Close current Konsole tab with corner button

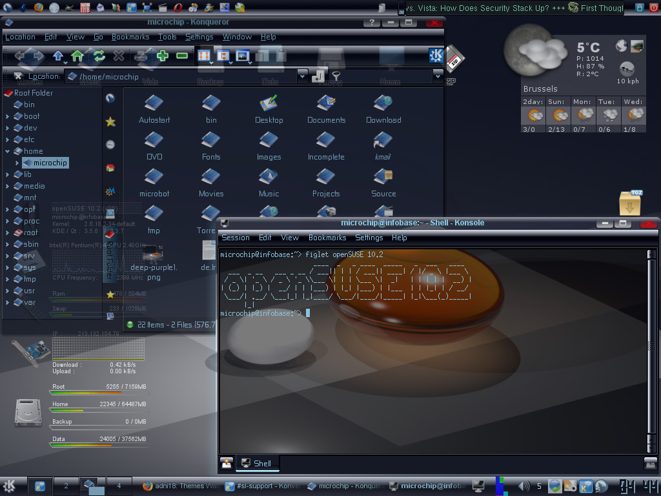(651, 463)
